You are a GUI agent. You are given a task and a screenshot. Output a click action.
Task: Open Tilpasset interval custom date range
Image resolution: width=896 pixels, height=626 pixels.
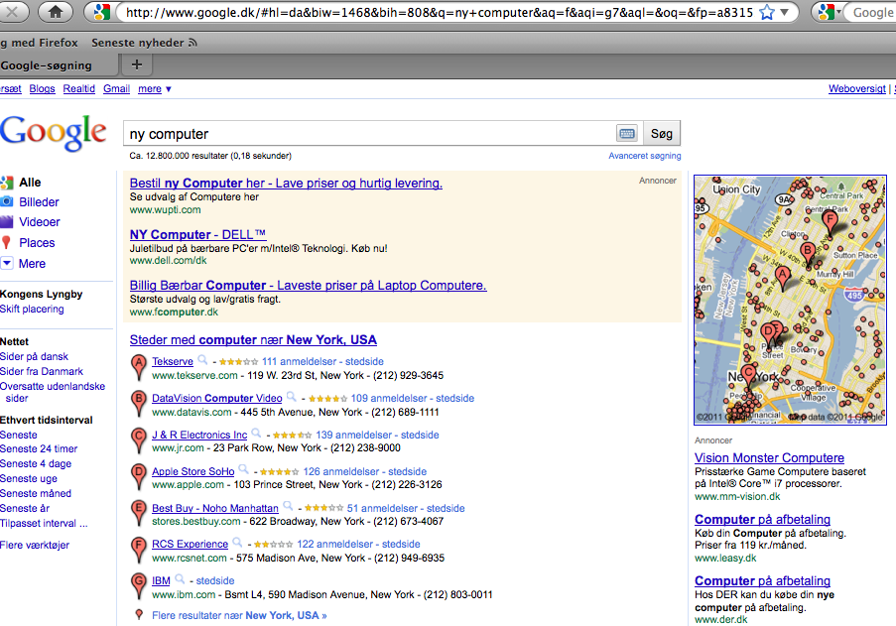click(44, 523)
